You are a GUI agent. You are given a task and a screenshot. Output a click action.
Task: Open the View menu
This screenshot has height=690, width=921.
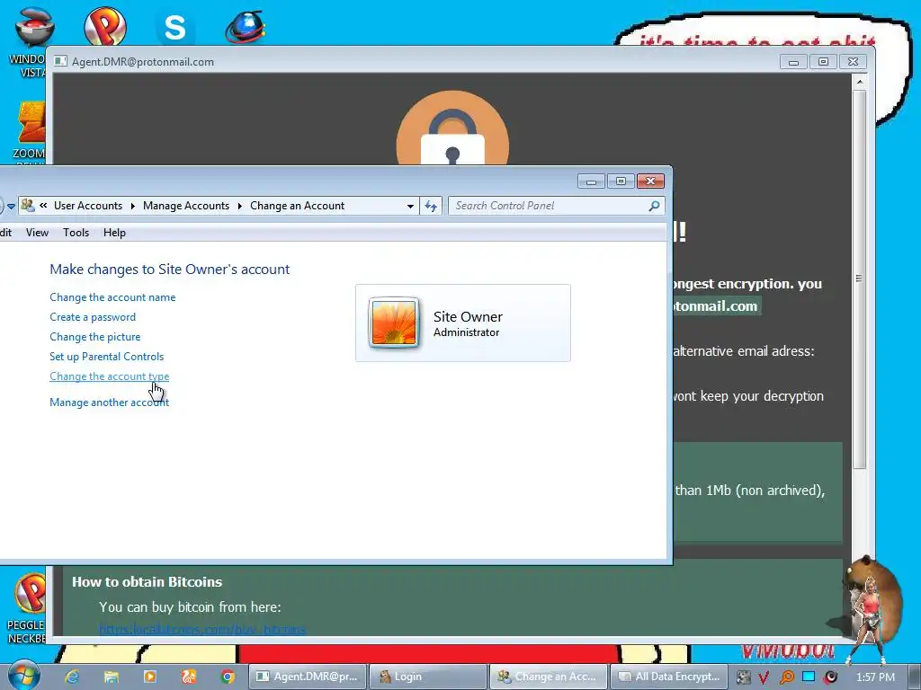(x=37, y=233)
